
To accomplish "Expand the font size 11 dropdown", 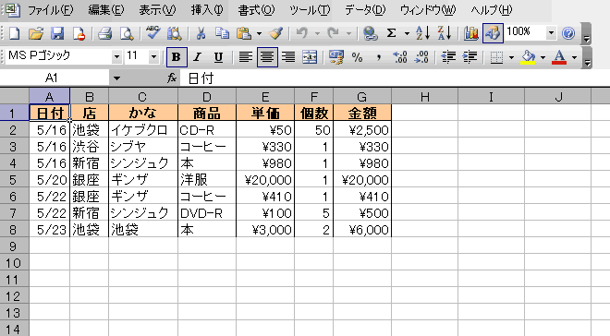I will point(153,57).
